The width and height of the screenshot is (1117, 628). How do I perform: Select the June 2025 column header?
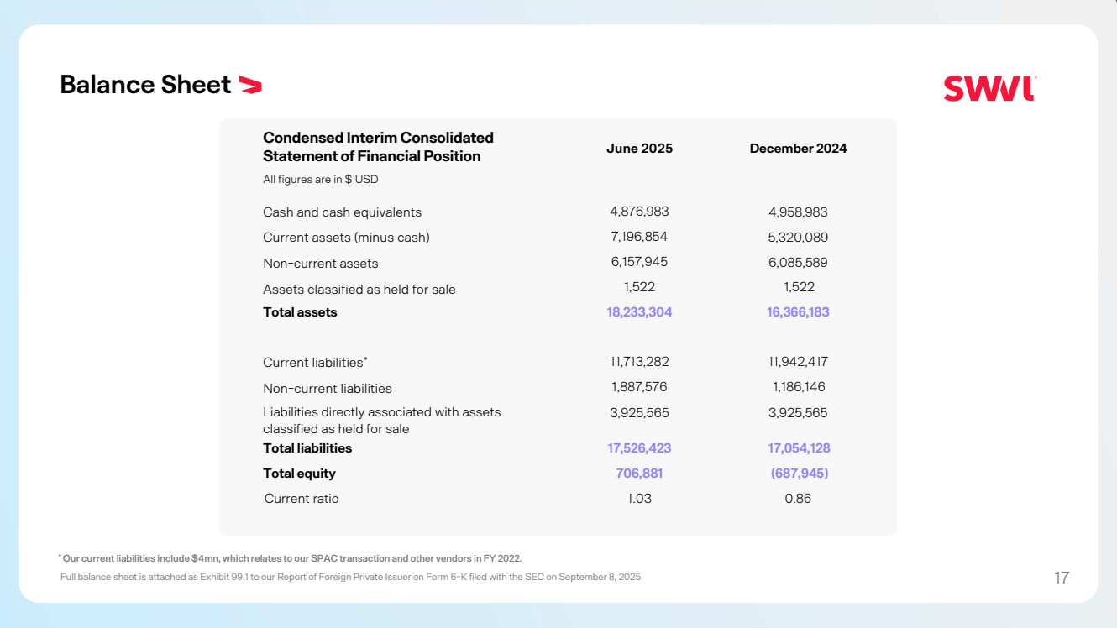(x=639, y=149)
